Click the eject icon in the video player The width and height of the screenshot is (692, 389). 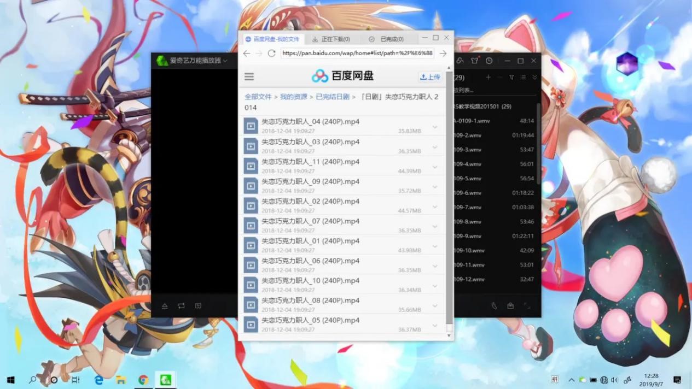click(165, 306)
